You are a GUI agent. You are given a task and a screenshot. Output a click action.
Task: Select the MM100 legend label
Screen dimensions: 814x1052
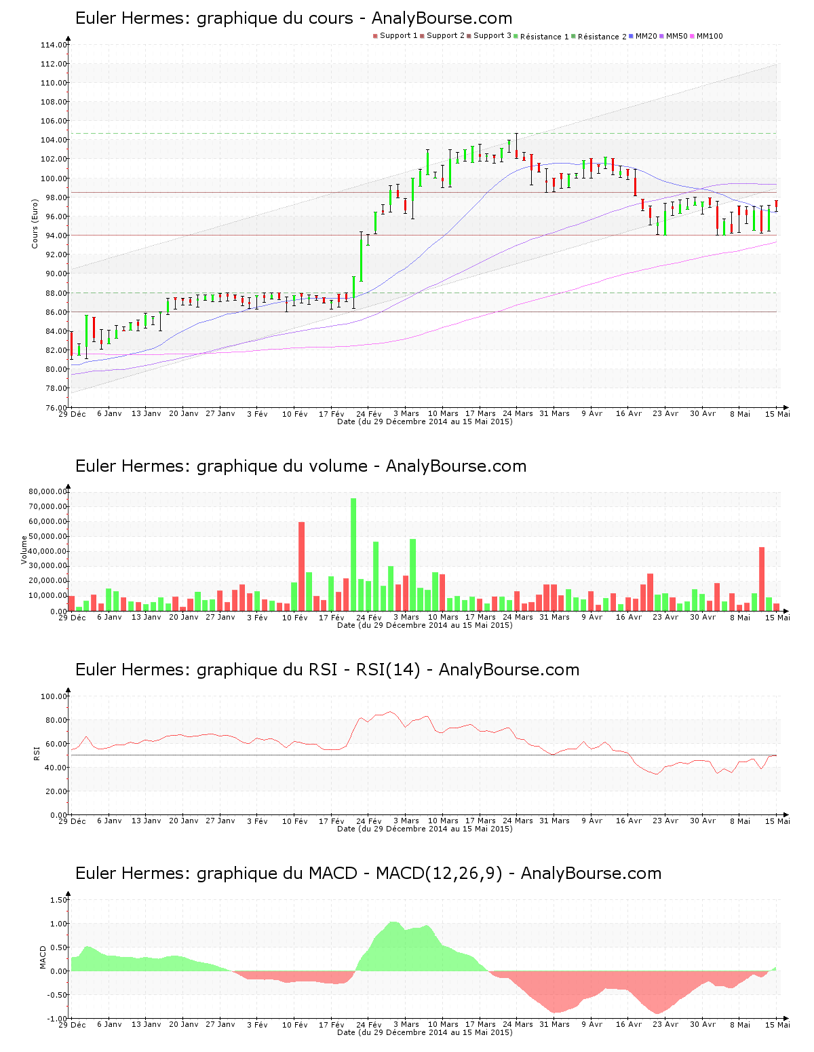tap(710, 36)
